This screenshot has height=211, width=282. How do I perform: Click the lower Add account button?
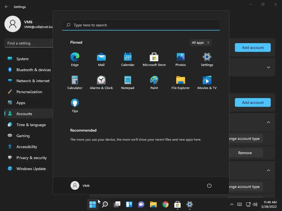(x=253, y=102)
